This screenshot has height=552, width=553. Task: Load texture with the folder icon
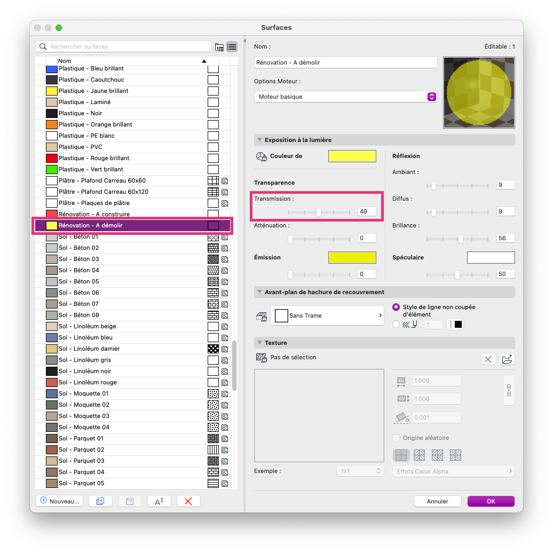507,359
